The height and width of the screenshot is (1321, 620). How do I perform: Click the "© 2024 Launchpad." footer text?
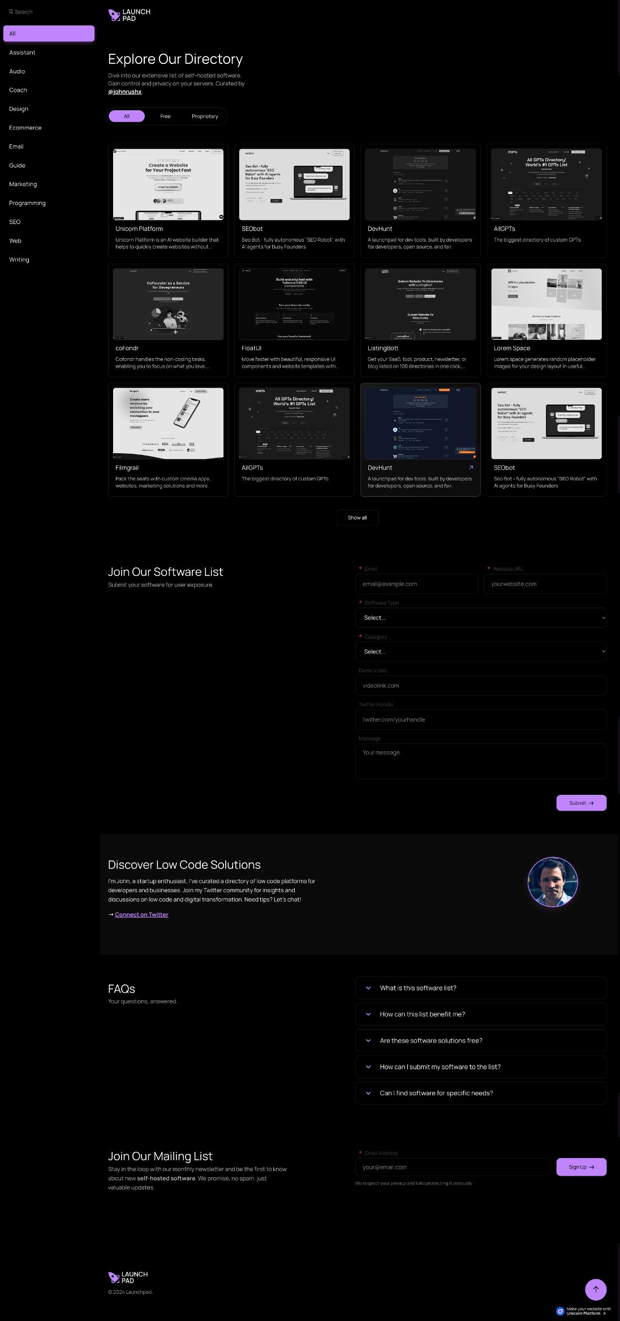131,1292
